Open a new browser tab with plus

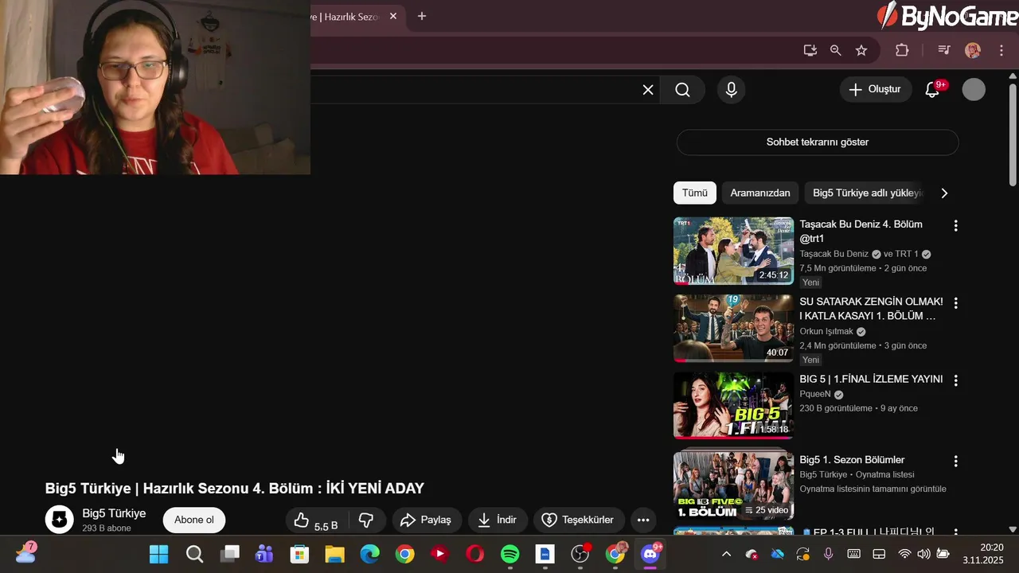tap(422, 16)
